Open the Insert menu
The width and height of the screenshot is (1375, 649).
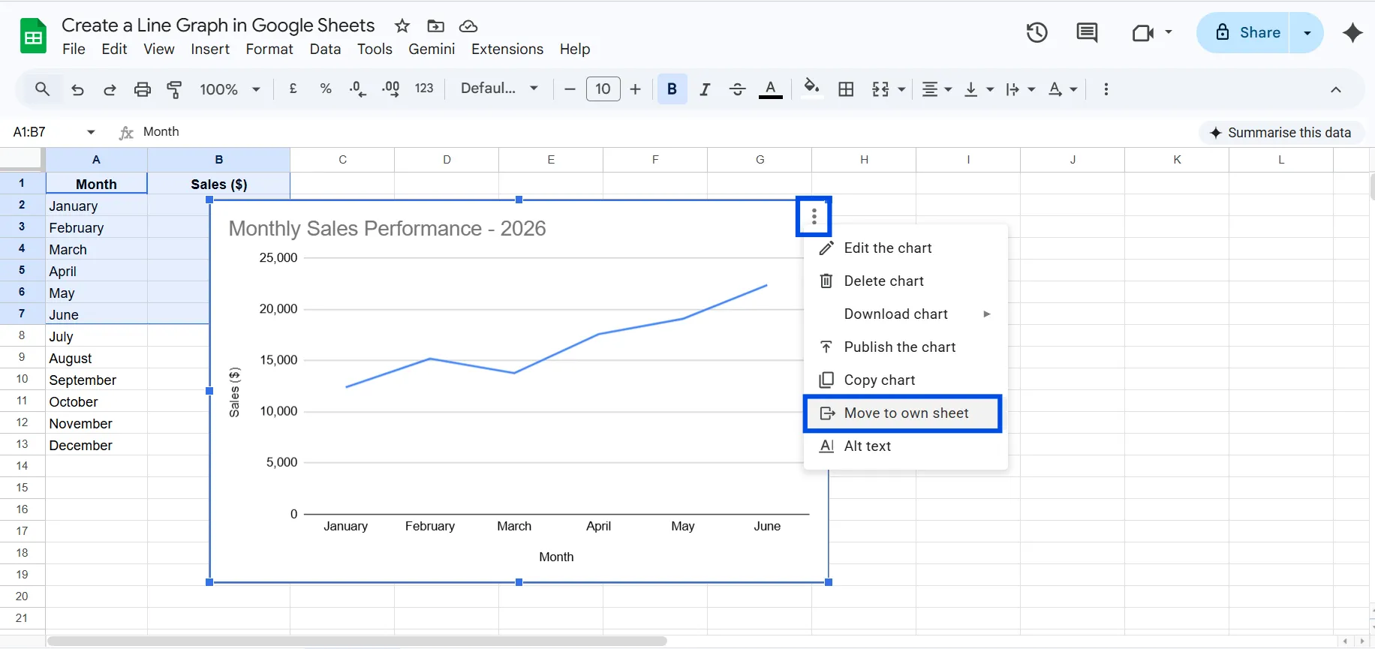click(210, 50)
